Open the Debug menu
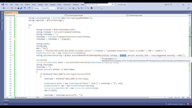This screenshot has width=192, height=108. 40,4
